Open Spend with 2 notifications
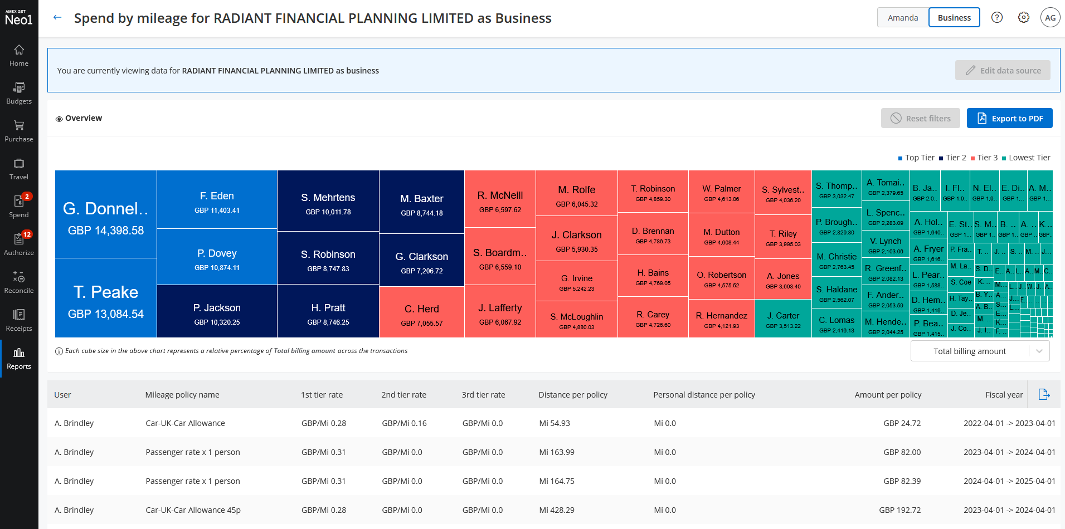The width and height of the screenshot is (1065, 529). click(19, 207)
